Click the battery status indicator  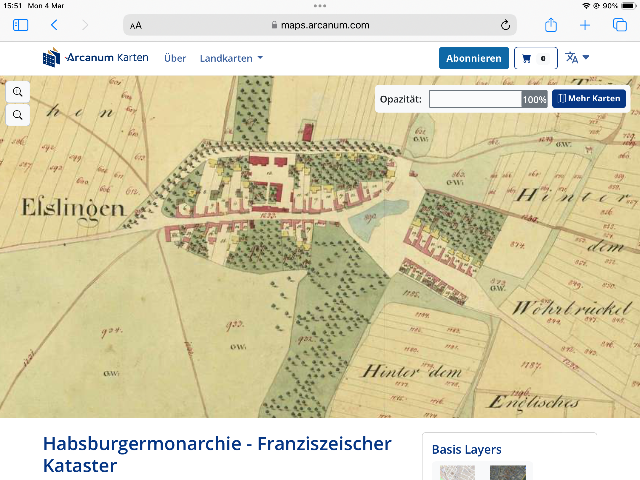coord(629,6)
